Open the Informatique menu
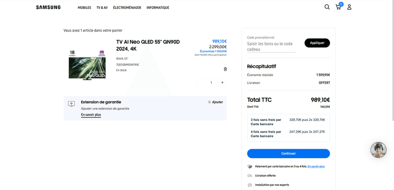 tap(158, 8)
